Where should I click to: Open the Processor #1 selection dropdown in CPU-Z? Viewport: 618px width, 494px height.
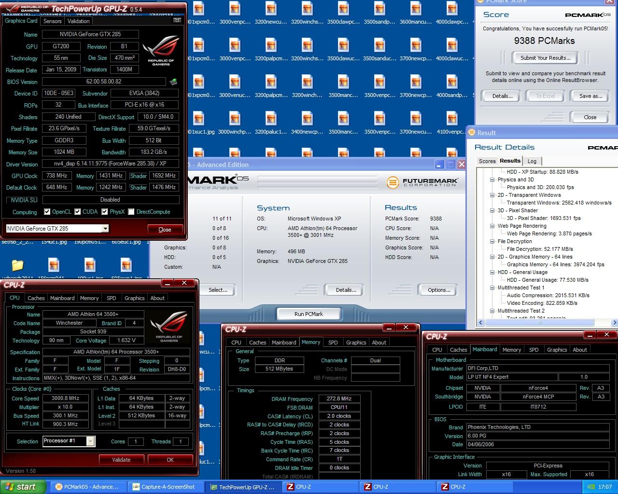tap(90, 441)
